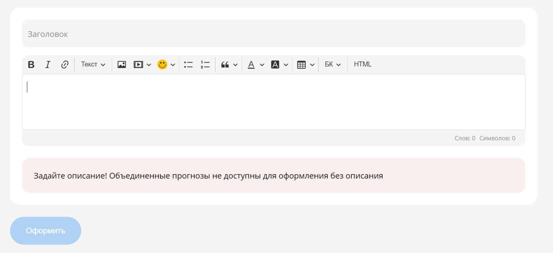
Task: Create a numbered list
Action: click(205, 65)
